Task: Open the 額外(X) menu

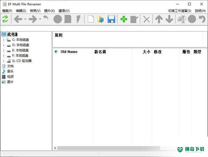Action: pos(49,11)
